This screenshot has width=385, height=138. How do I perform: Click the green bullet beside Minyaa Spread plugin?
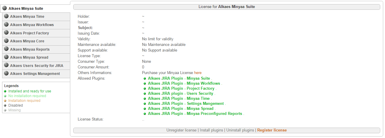(x=145, y=109)
